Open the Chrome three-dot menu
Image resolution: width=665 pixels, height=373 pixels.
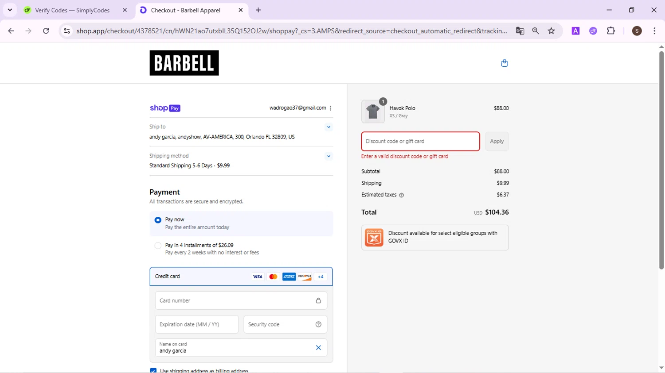654,31
